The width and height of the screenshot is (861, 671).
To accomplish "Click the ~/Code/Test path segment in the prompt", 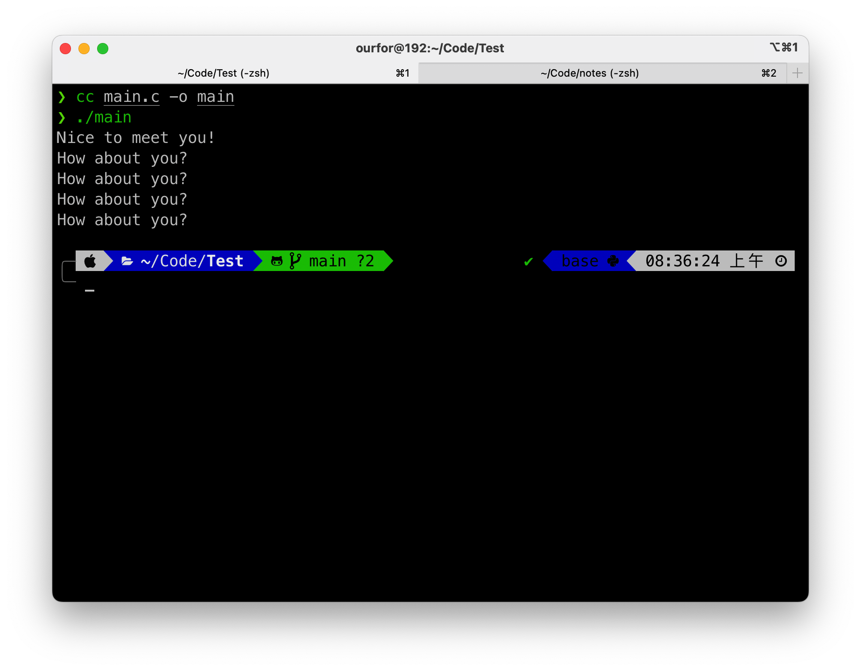I will tap(192, 261).
